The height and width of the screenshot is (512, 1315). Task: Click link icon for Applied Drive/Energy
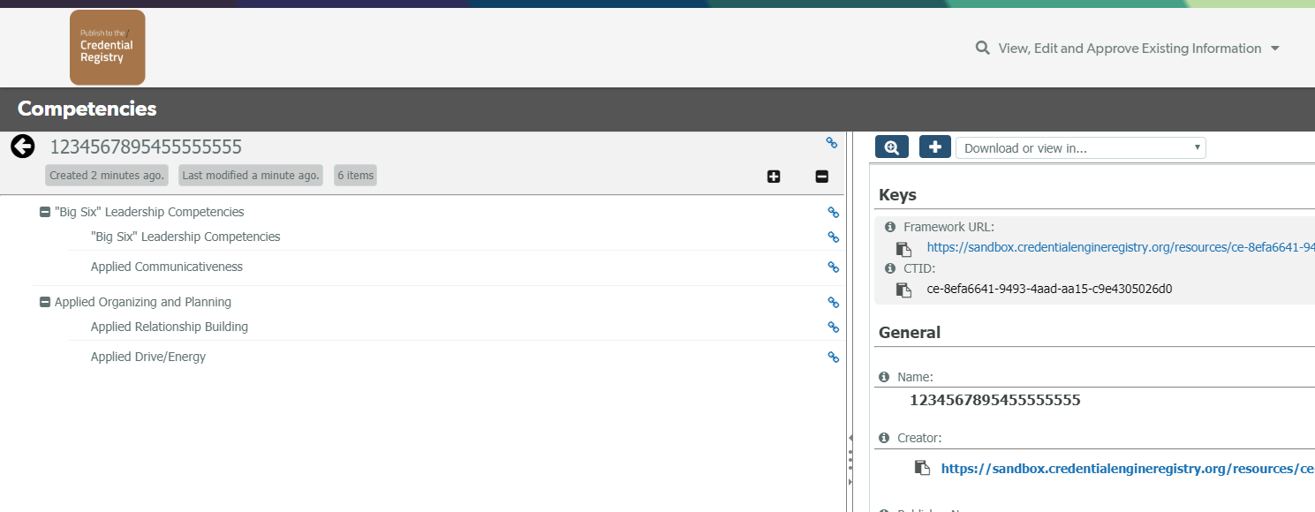point(833,357)
